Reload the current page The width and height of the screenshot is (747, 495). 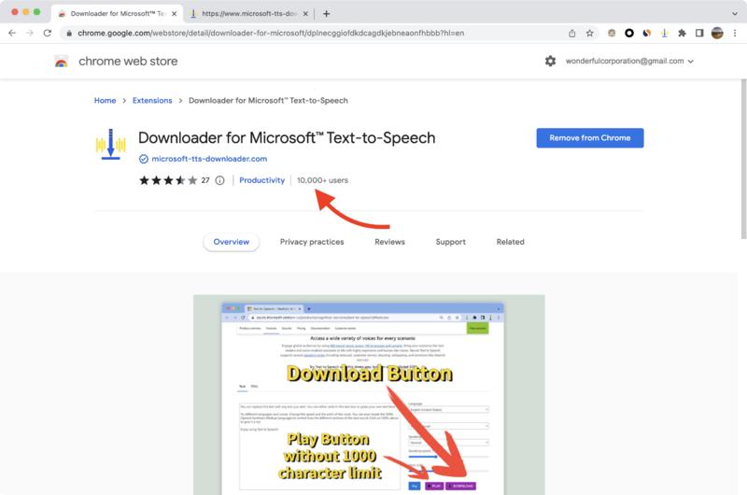pos(47,33)
